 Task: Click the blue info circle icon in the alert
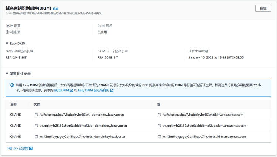click(12, 85)
